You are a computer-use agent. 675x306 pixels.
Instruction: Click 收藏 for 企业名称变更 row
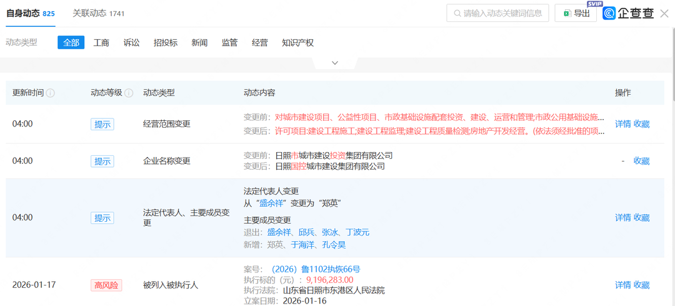[x=641, y=161]
